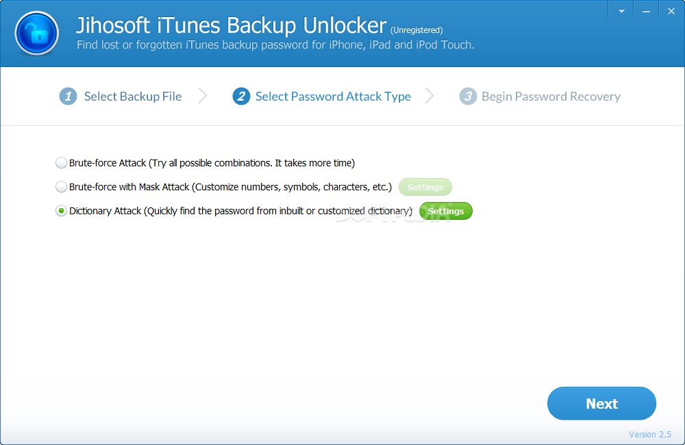Open the title bar dropdown arrow menu

(621, 11)
